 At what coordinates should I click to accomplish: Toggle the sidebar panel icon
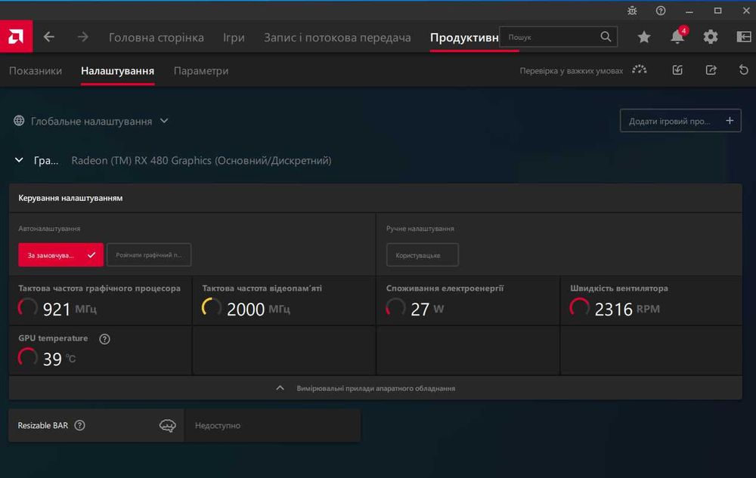[743, 36]
